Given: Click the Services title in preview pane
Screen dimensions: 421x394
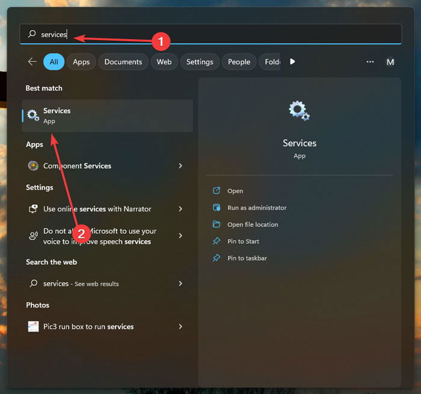Looking at the screenshot, I should [x=300, y=143].
